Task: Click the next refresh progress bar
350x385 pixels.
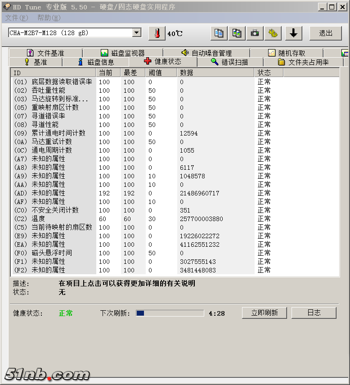Action: pyautogui.click(x=170, y=313)
